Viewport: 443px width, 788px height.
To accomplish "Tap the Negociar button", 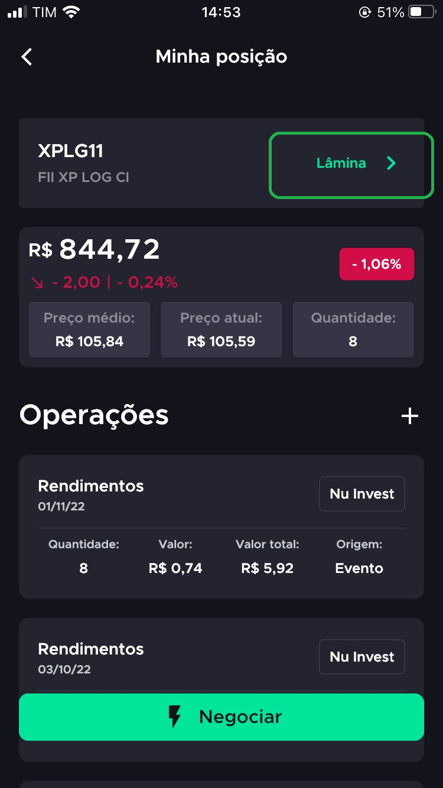I will click(x=221, y=717).
